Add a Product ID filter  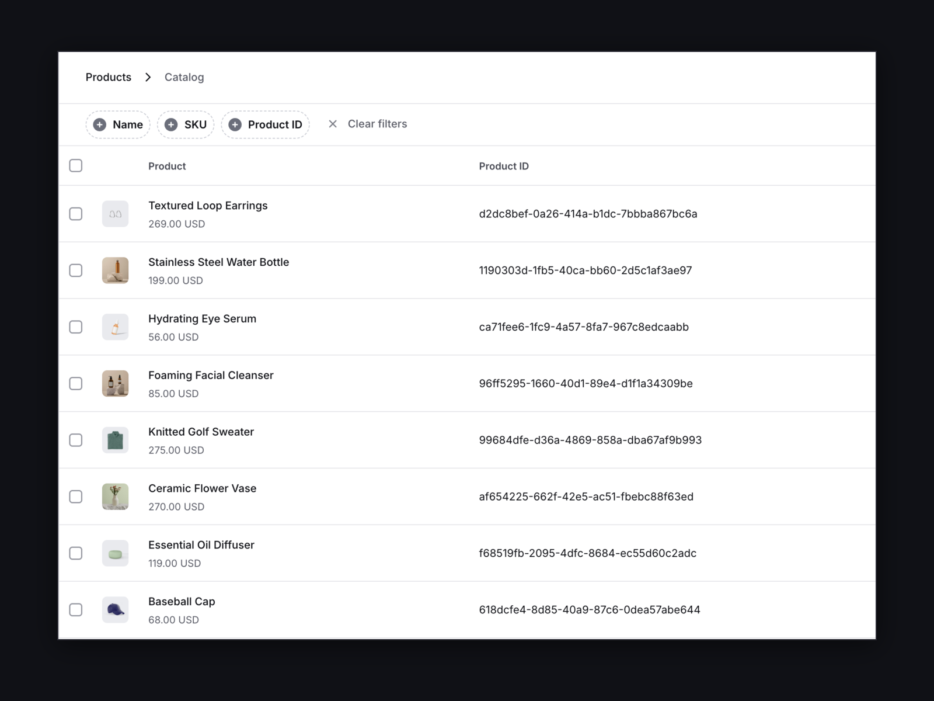click(x=265, y=124)
